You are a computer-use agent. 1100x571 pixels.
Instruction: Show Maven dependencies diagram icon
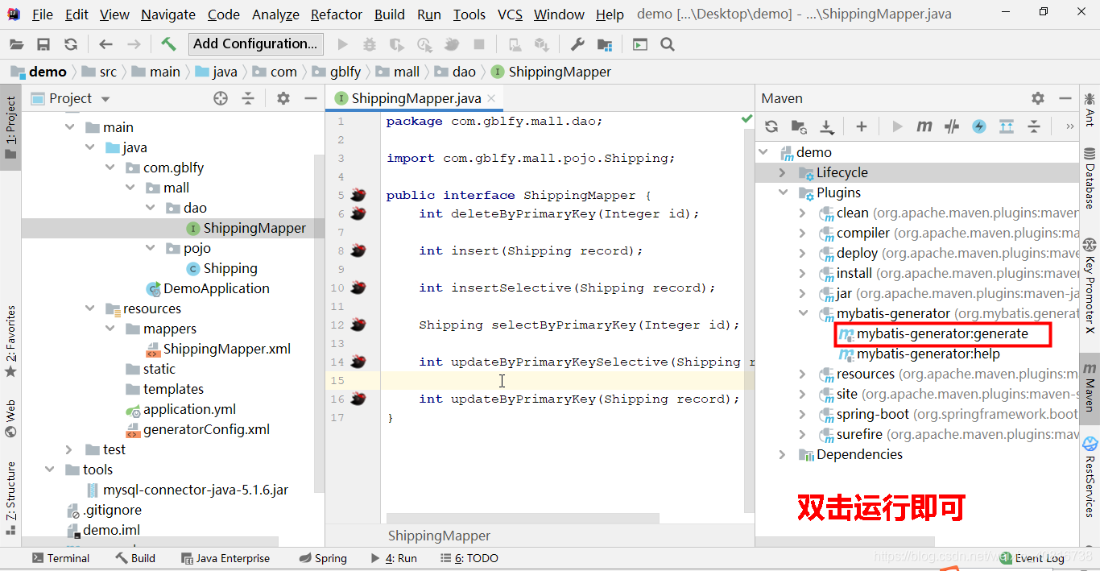tap(1007, 126)
